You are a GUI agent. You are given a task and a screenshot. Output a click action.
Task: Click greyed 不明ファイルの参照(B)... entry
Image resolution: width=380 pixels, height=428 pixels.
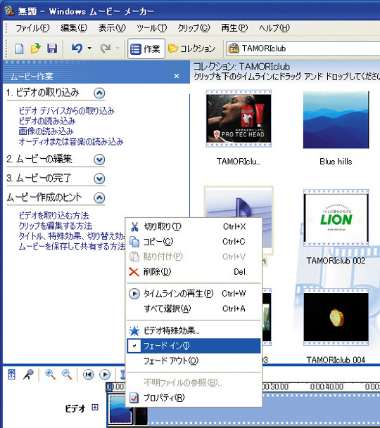(194, 383)
